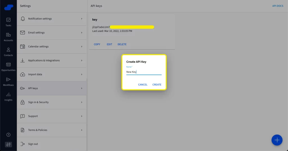This screenshot has width=288, height=151.
Task: Click the settings sliders icon at bottom left
Action: point(8,144)
